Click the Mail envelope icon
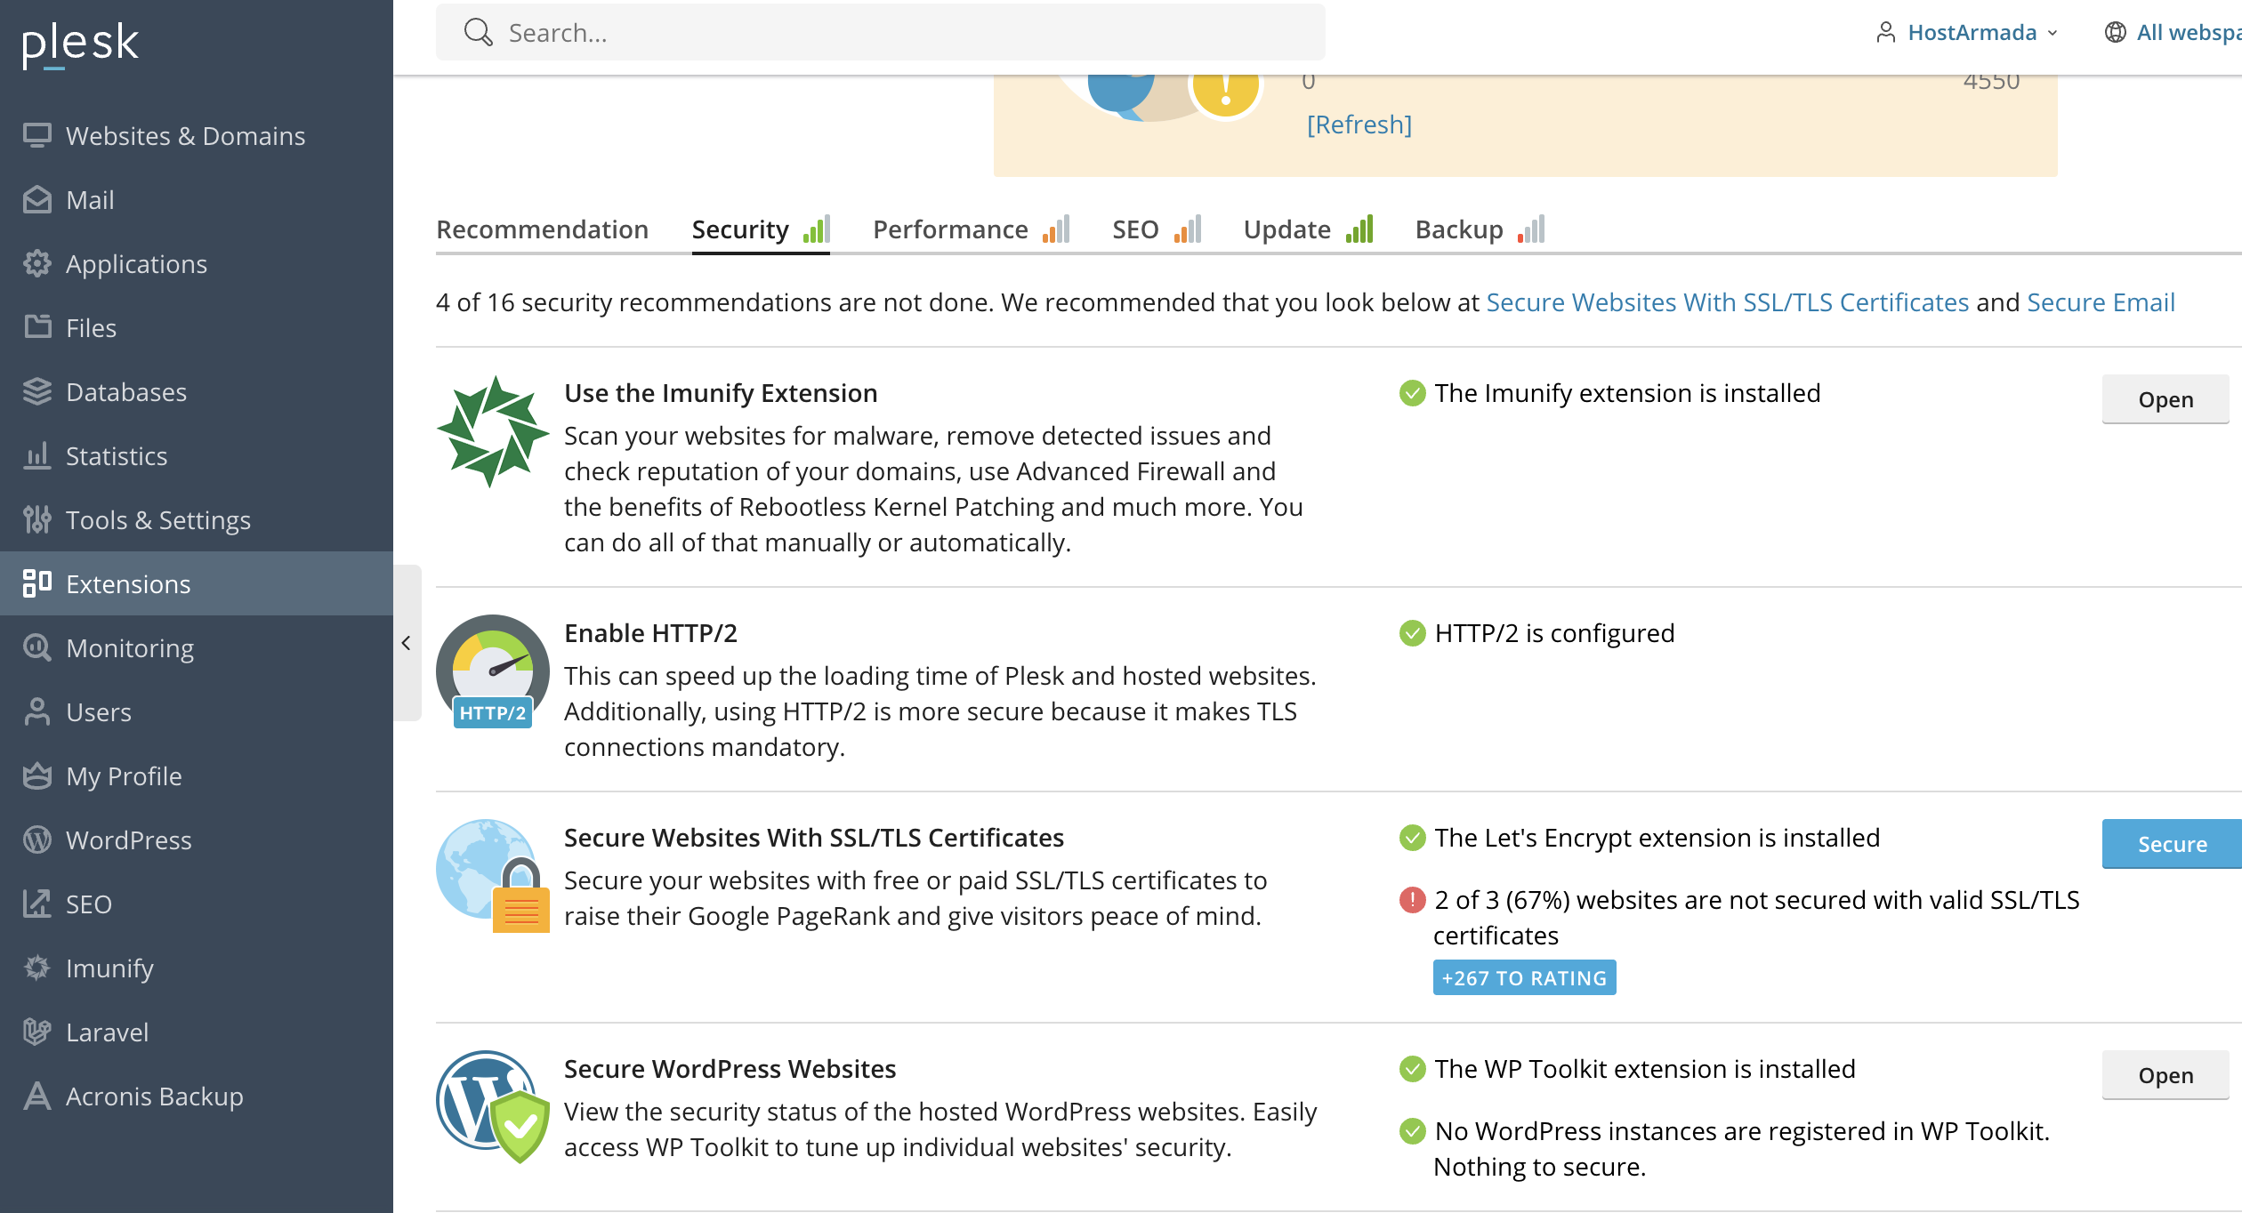Screen dimensions: 2242x1213 37,199
